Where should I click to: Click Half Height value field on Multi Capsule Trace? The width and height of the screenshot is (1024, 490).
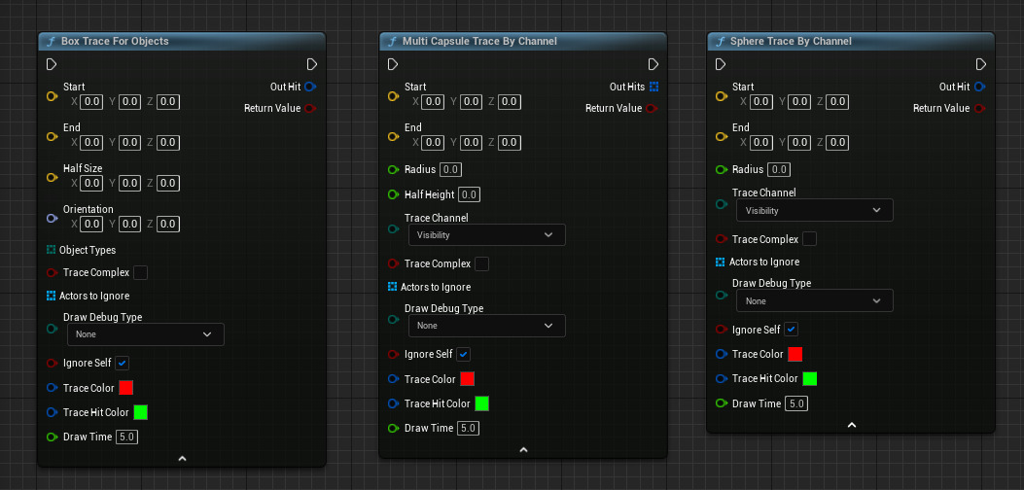(470, 194)
